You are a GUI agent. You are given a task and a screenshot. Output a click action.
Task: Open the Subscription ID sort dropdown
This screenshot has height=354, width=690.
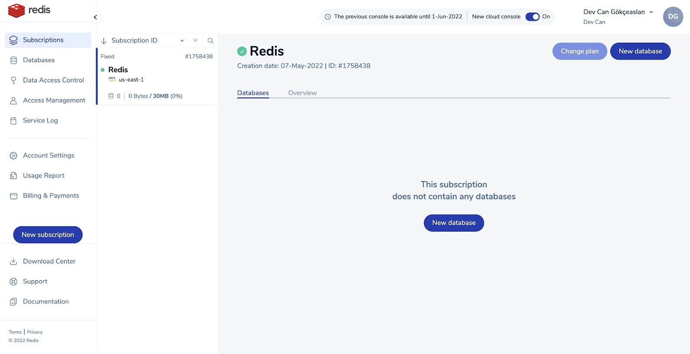pos(182,41)
